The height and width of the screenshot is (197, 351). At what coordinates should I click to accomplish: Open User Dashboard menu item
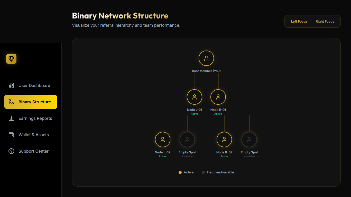pos(31,85)
